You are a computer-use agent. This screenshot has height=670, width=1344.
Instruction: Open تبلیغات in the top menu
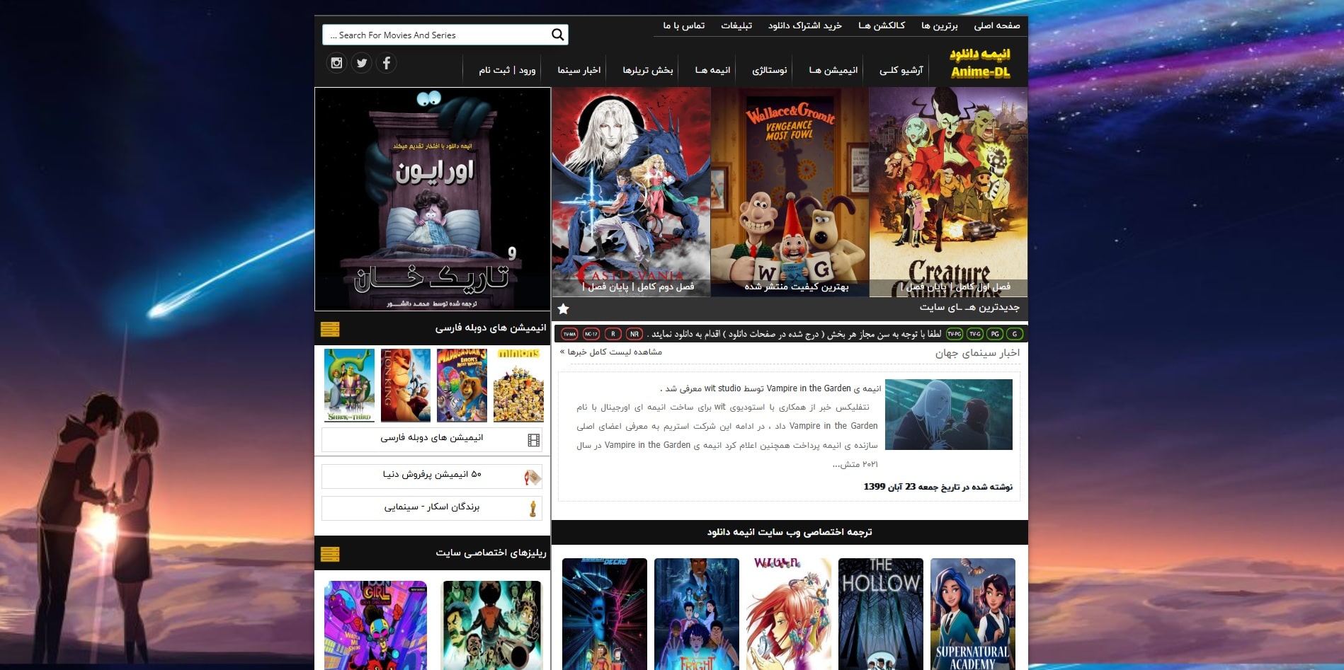(x=736, y=25)
